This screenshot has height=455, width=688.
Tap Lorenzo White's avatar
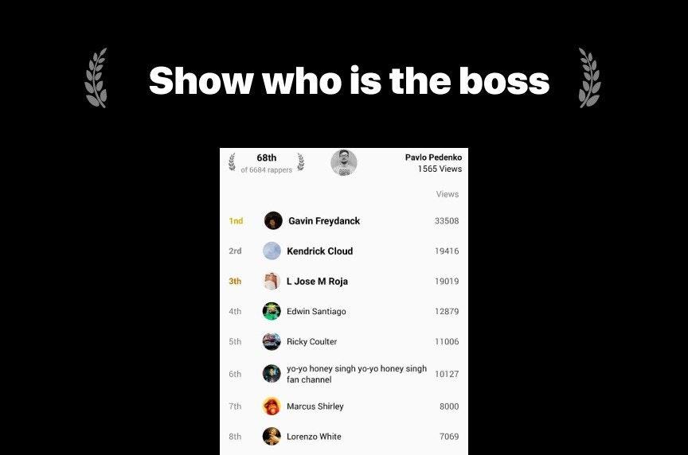(x=272, y=436)
